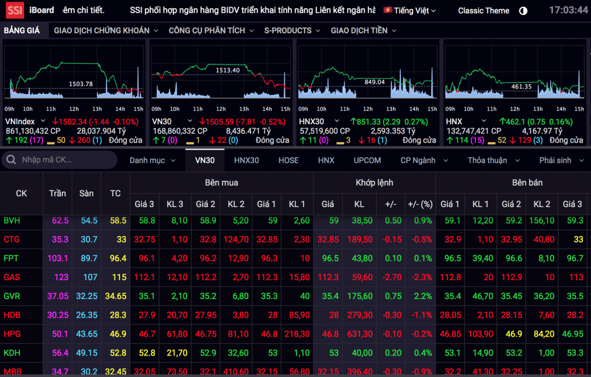Switch to the UPCOM tab

coord(367,160)
